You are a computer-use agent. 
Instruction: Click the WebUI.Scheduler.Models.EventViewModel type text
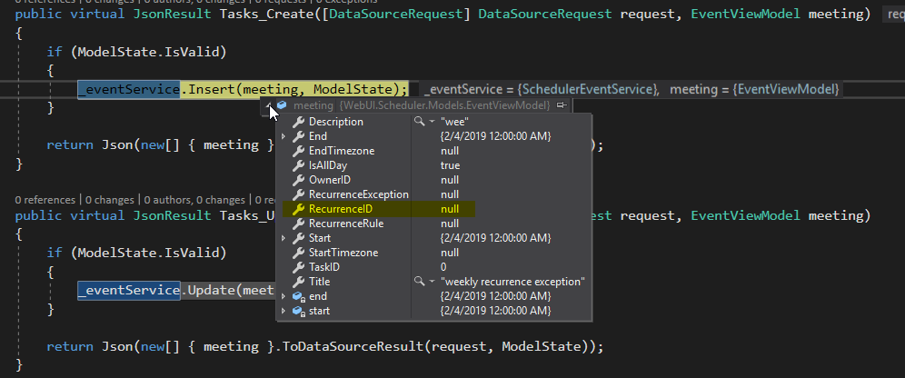click(x=444, y=105)
